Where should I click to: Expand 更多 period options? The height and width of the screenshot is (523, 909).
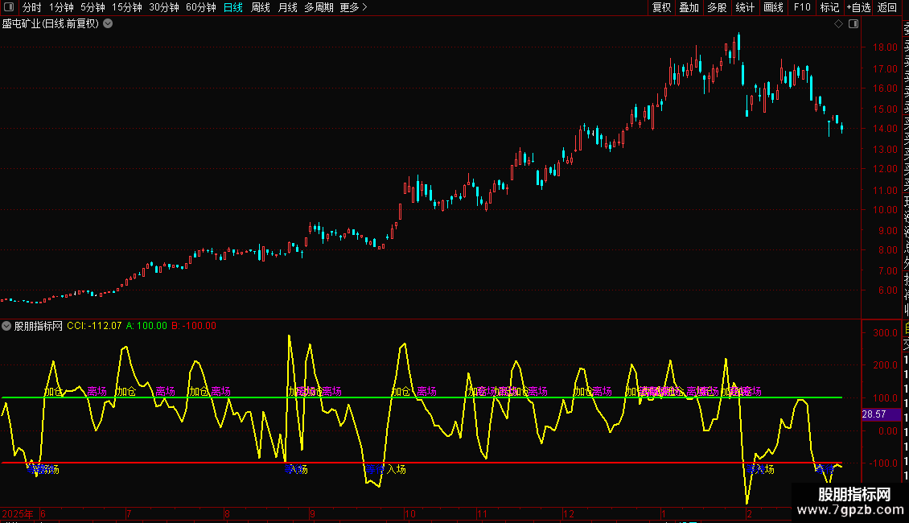[354, 7]
